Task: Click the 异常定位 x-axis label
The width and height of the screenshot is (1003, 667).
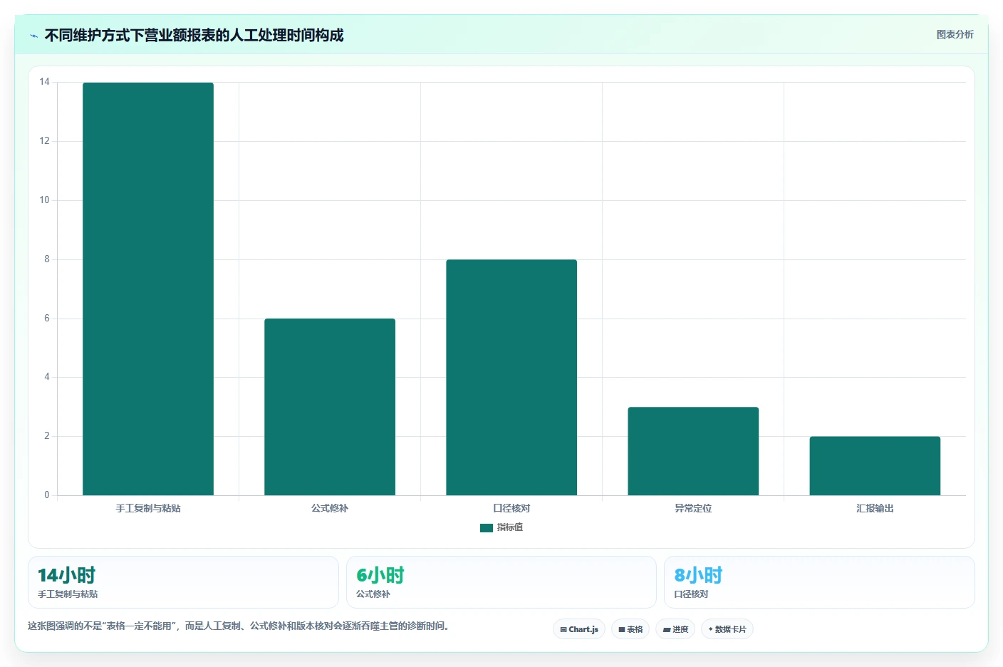Action: 693,508
